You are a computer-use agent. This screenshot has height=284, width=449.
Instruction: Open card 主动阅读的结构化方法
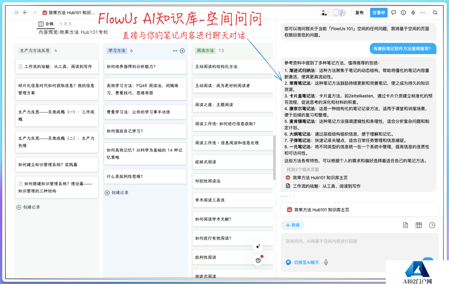tap(233, 67)
